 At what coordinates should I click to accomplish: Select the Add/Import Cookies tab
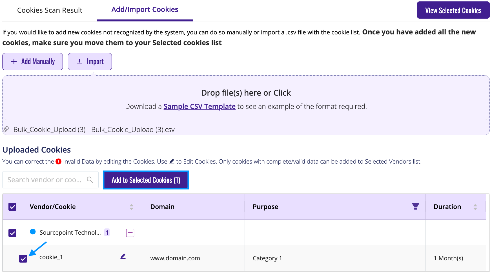pyautogui.click(x=145, y=10)
